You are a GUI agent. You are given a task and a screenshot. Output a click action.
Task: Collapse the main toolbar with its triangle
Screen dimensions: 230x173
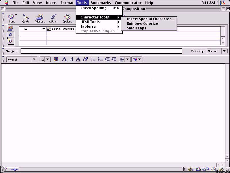coord(3,14)
